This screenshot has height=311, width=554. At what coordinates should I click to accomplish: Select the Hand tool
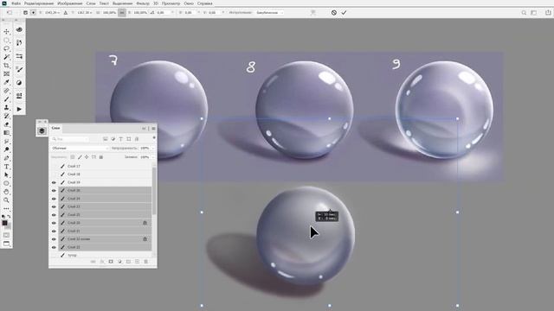click(6, 192)
